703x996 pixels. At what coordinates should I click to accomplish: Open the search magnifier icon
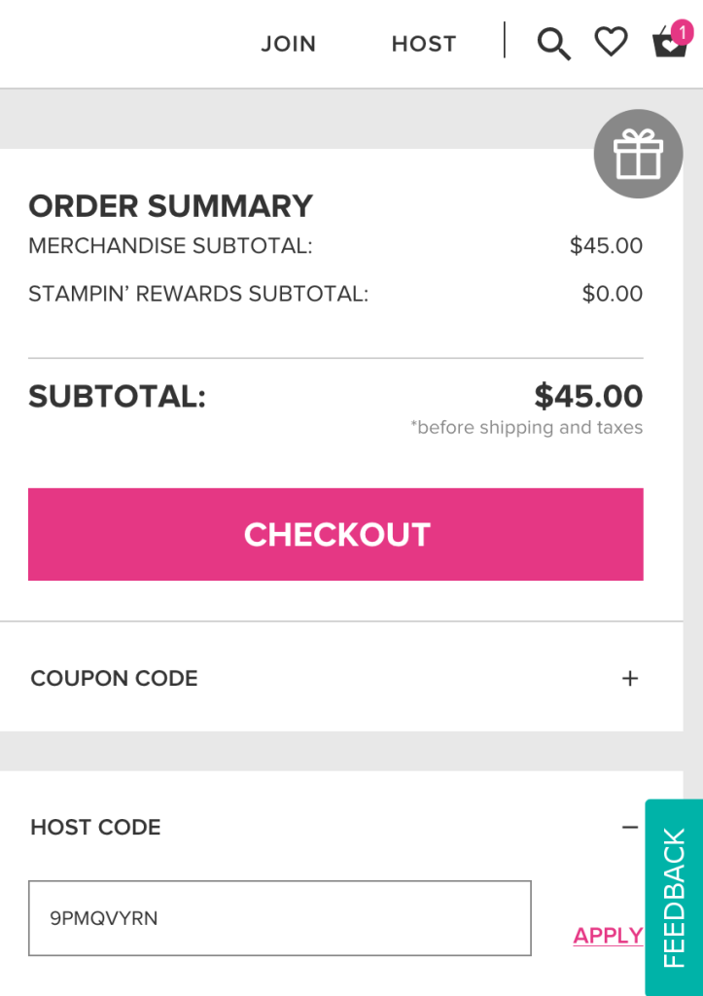tap(553, 44)
